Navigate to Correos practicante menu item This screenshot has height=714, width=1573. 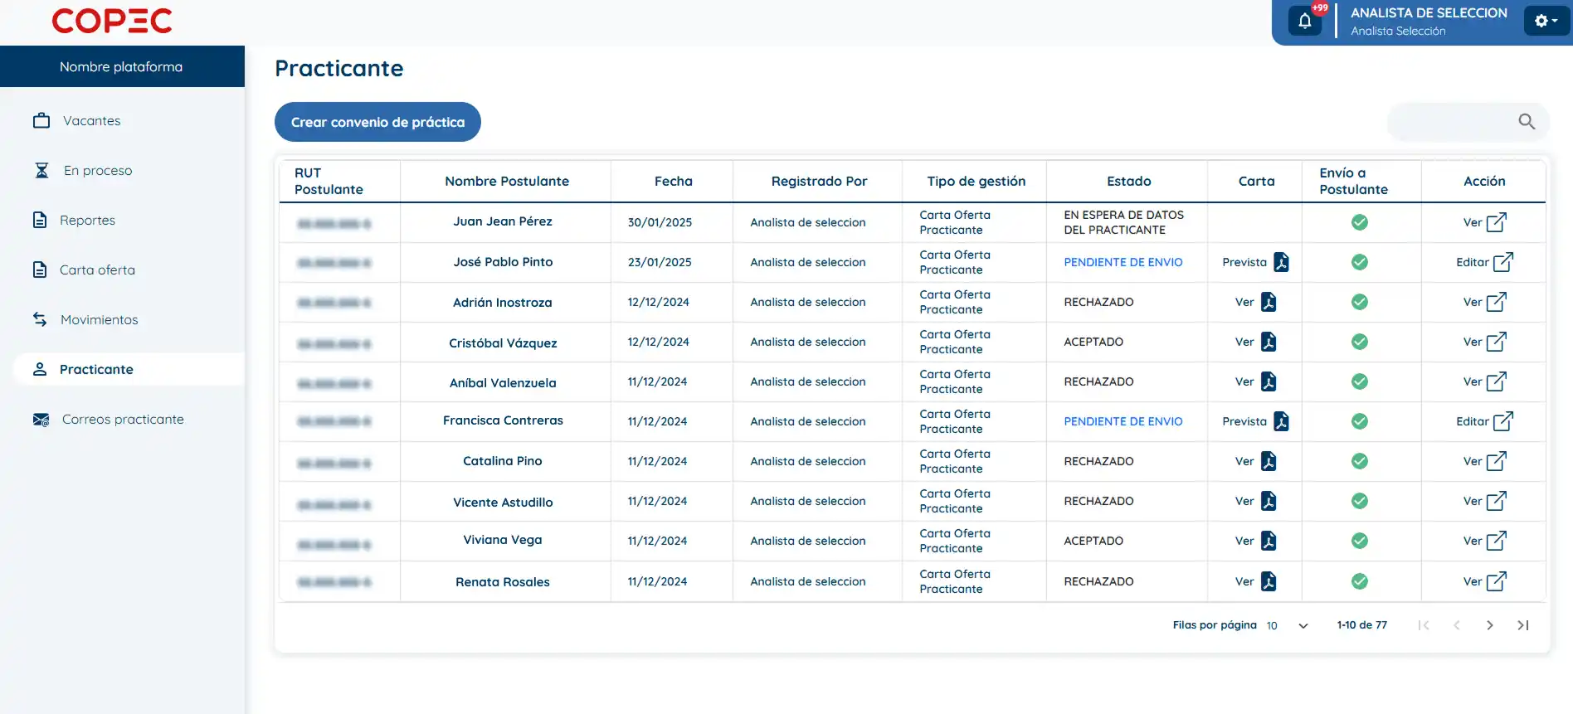click(x=123, y=420)
